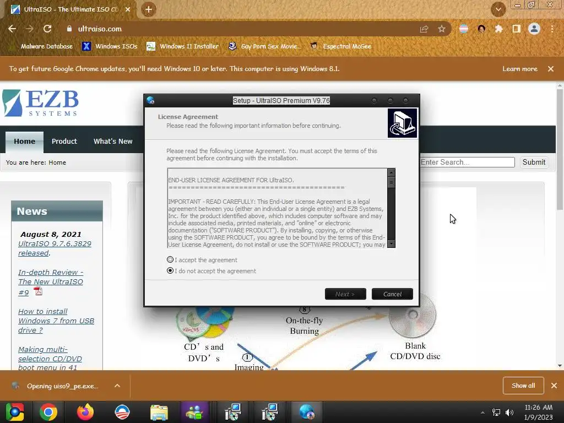Viewport: 564px width, 423px height.
Task: Open the Obama-logo app in taskbar
Action: click(x=122, y=412)
